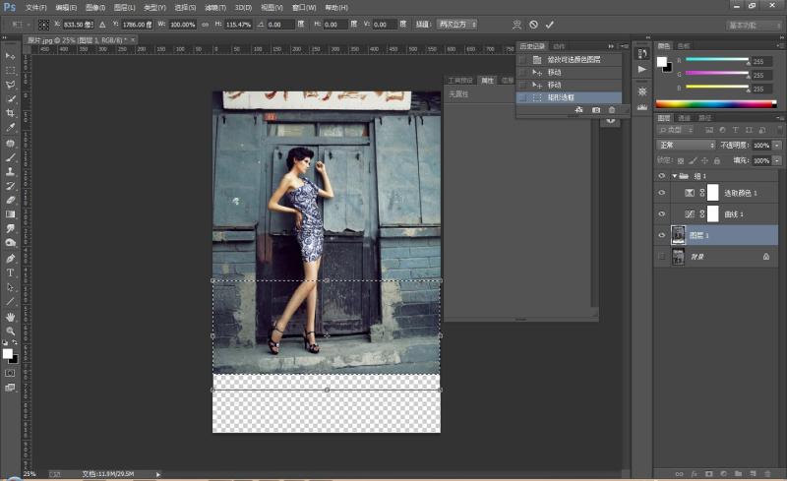Select the Pen tool
Screen dimensions: 787x481
click(10, 259)
